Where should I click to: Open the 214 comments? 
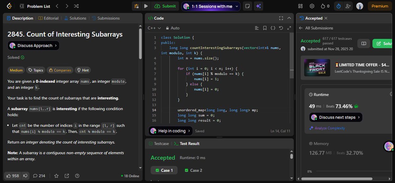[x=39, y=176]
